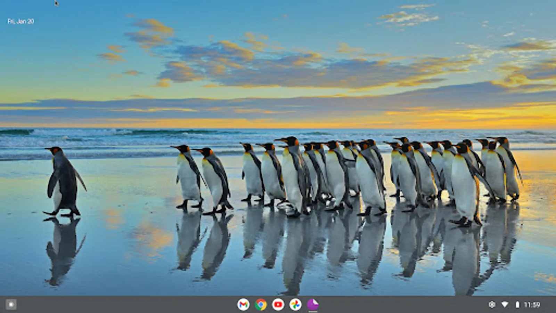The image size is (556, 313).
Task: Open the launcher button in shelf corner
Action: tap(11, 305)
